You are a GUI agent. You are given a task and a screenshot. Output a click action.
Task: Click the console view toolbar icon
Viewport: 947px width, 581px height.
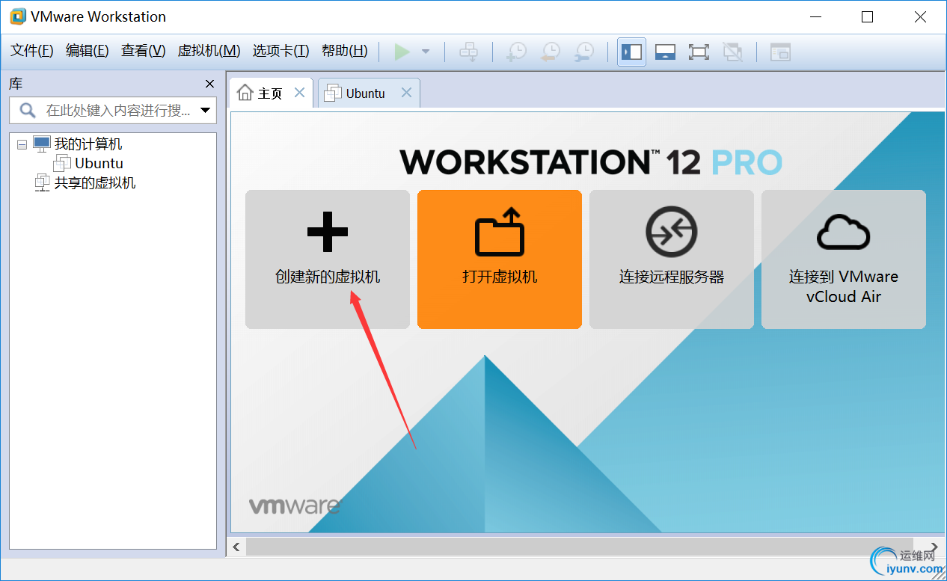pyautogui.click(x=780, y=52)
